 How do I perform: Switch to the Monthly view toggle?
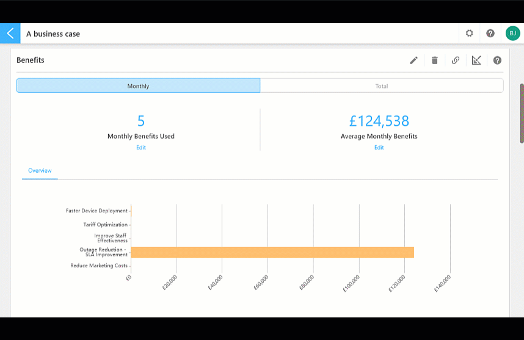tap(139, 86)
